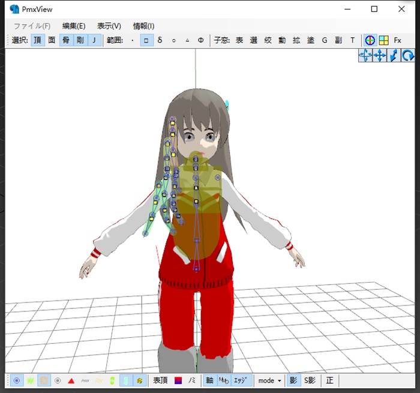Image resolution: width=420 pixels, height=393 pixels.
Task: Open the 編集(E) menu
Action: pos(74,26)
